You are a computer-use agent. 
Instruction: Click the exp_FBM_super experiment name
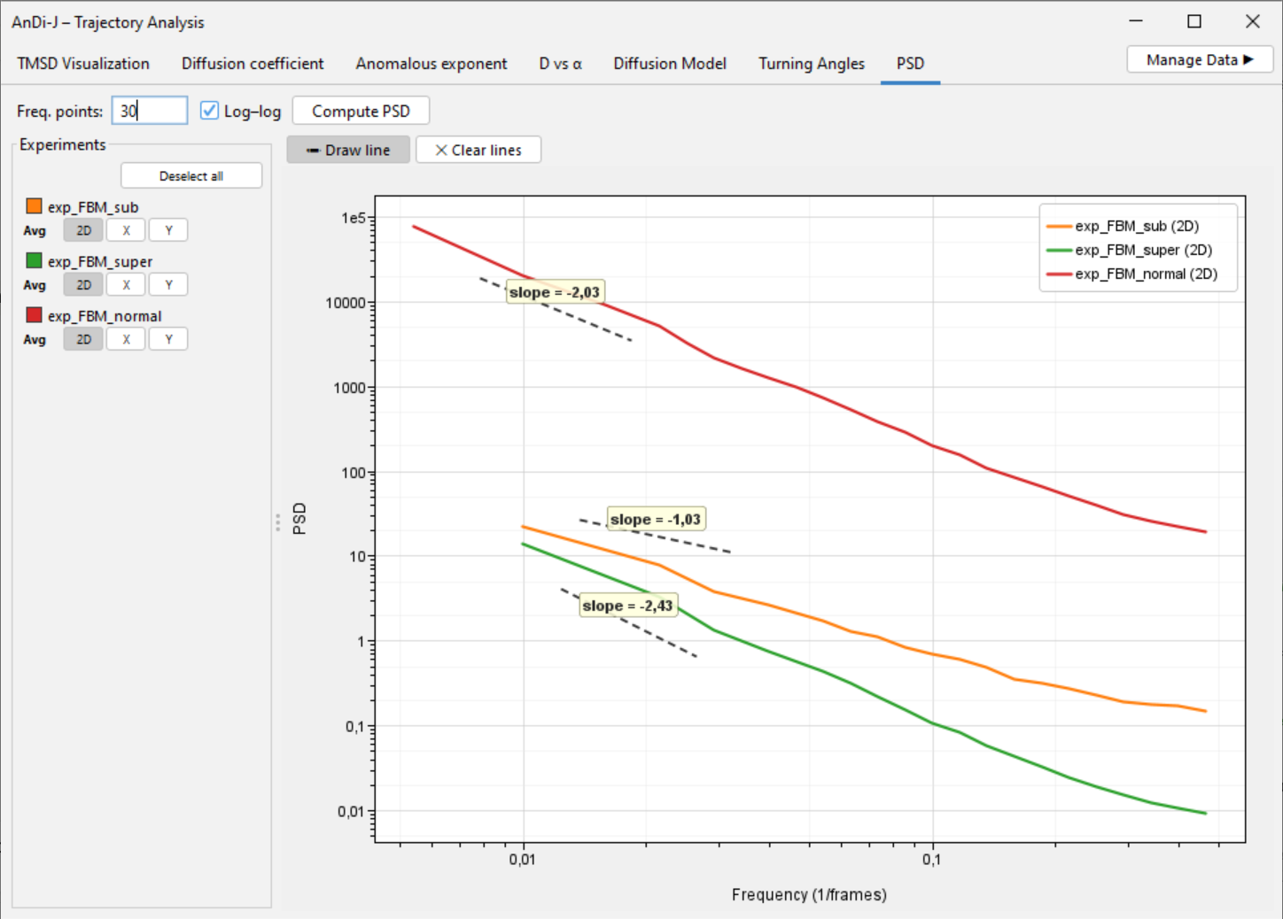(x=100, y=261)
